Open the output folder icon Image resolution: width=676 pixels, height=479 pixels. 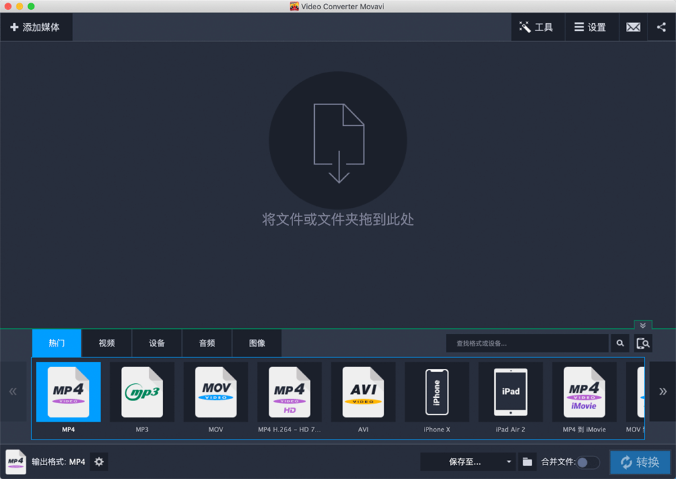(527, 462)
